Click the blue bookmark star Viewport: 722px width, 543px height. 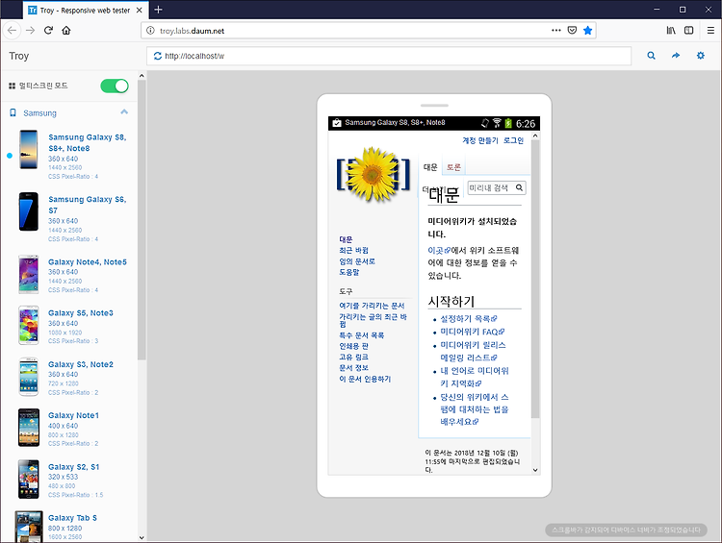point(587,31)
